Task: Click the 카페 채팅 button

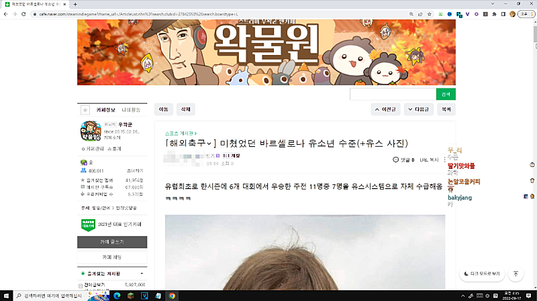Action: [112, 257]
